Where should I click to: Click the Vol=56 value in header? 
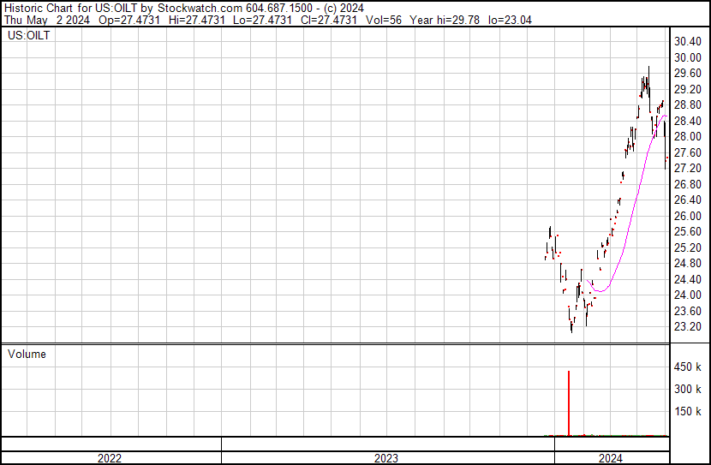tap(383, 20)
